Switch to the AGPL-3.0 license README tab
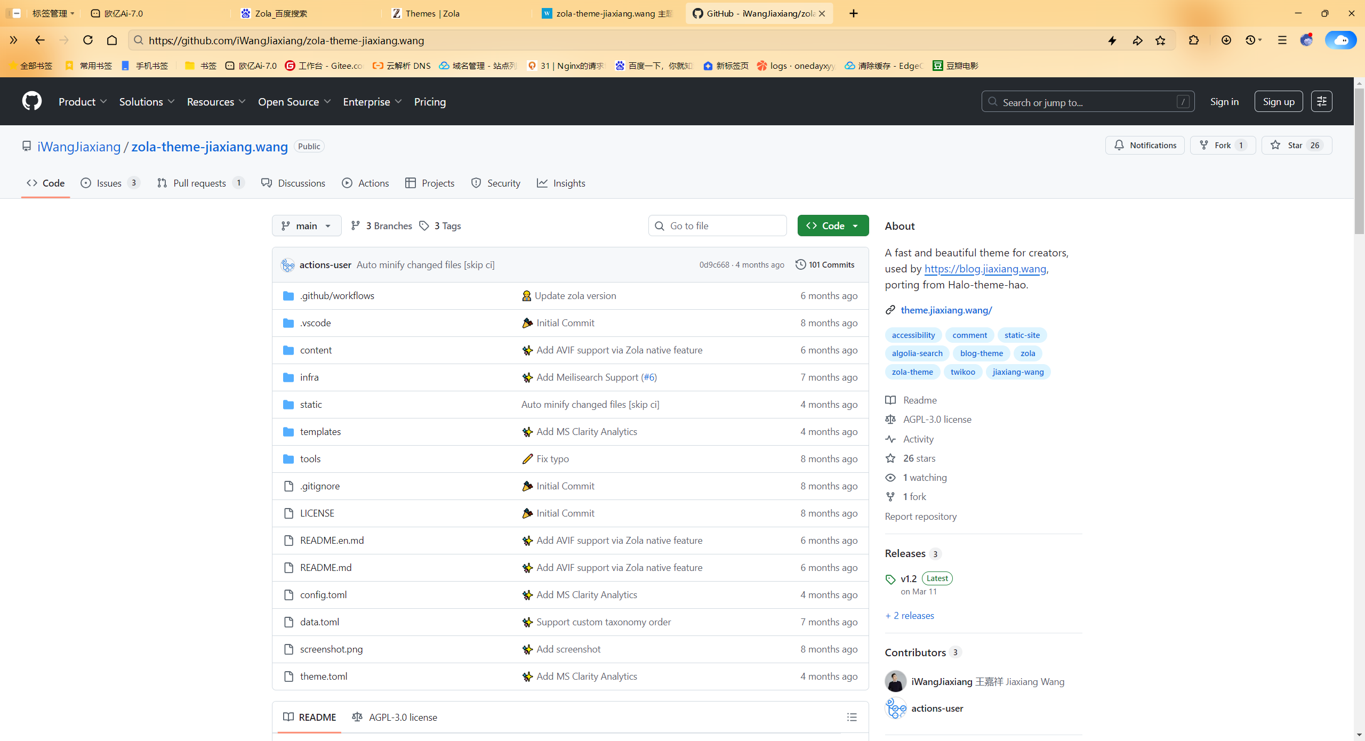The height and width of the screenshot is (741, 1365). point(395,717)
